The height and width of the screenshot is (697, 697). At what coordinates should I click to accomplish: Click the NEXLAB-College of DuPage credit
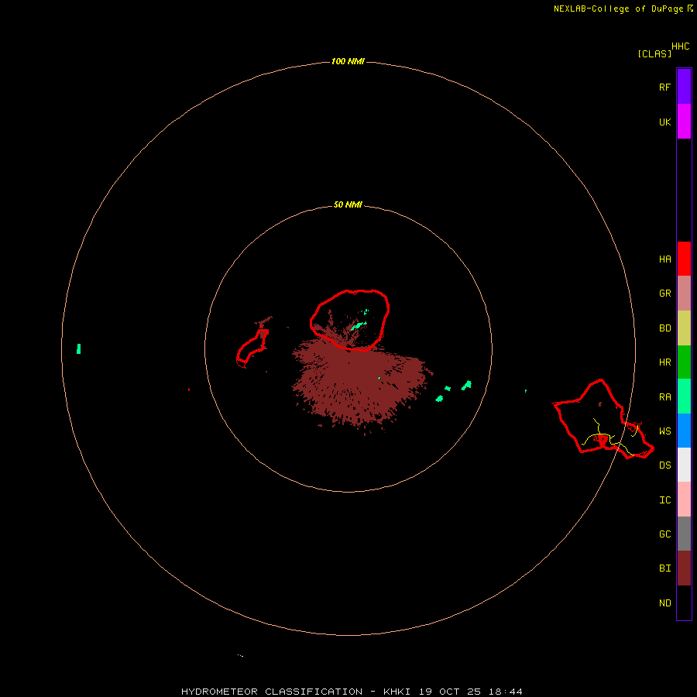618,9
